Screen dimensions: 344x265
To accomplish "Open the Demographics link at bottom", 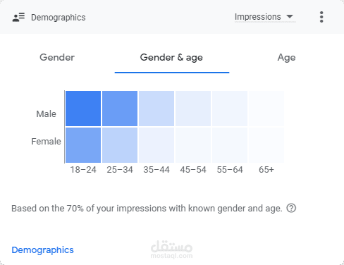I will coord(42,250).
